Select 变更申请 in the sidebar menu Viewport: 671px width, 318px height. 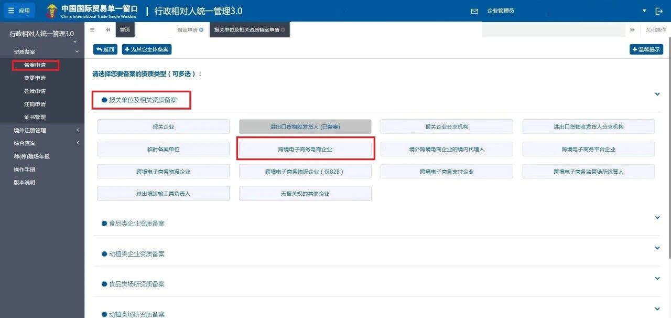point(35,78)
